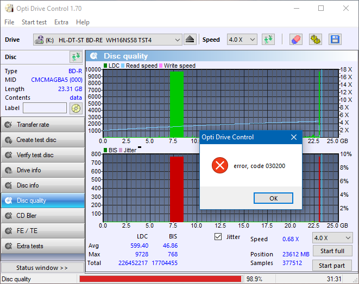Viewport: 359px width, 284px height.
Task: Open the toolbar Speed 4.0 X dropdown
Action: (242, 40)
